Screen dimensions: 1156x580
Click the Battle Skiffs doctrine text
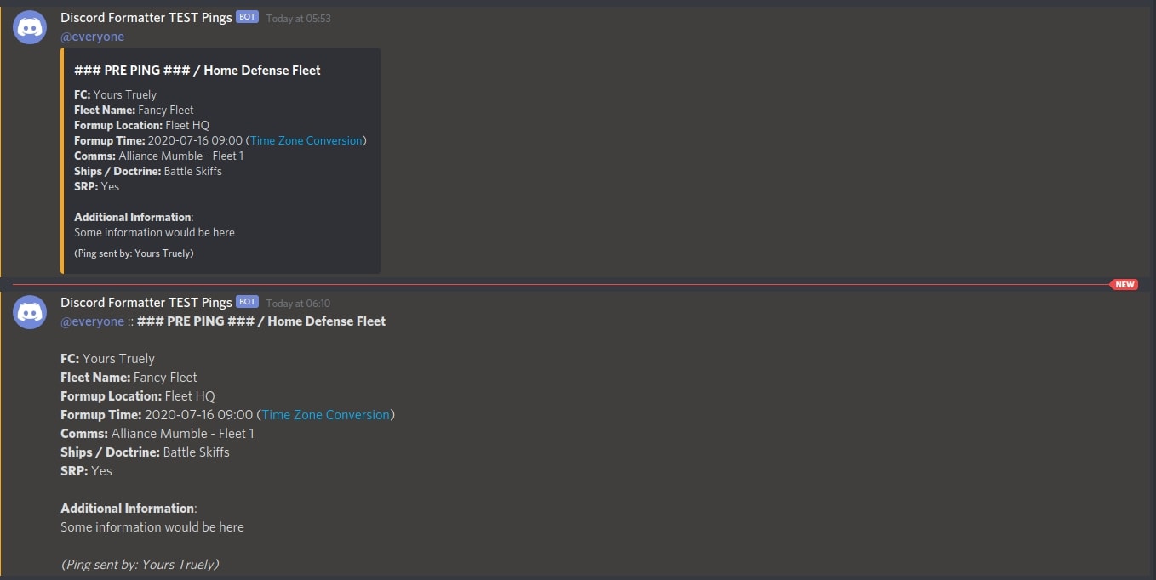tap(192, 171)
